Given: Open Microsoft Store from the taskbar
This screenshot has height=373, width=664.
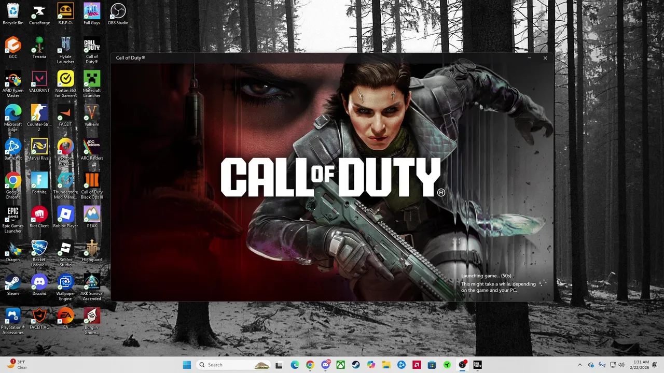Looking at the screenshot, I should pos(432,365).
